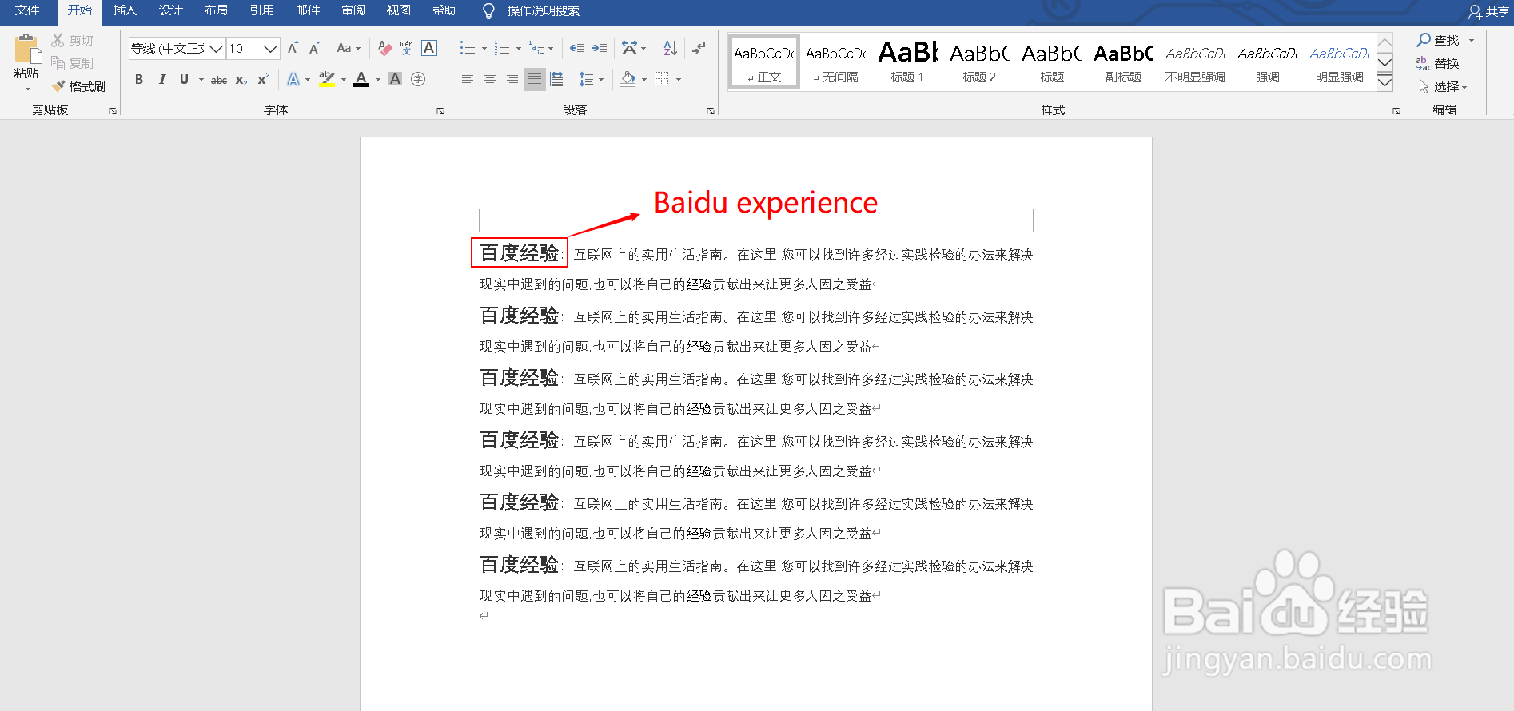Toggle superscript formatting
The width and height of the screenshot is (1514, 711).
click(x=264, y=79)
